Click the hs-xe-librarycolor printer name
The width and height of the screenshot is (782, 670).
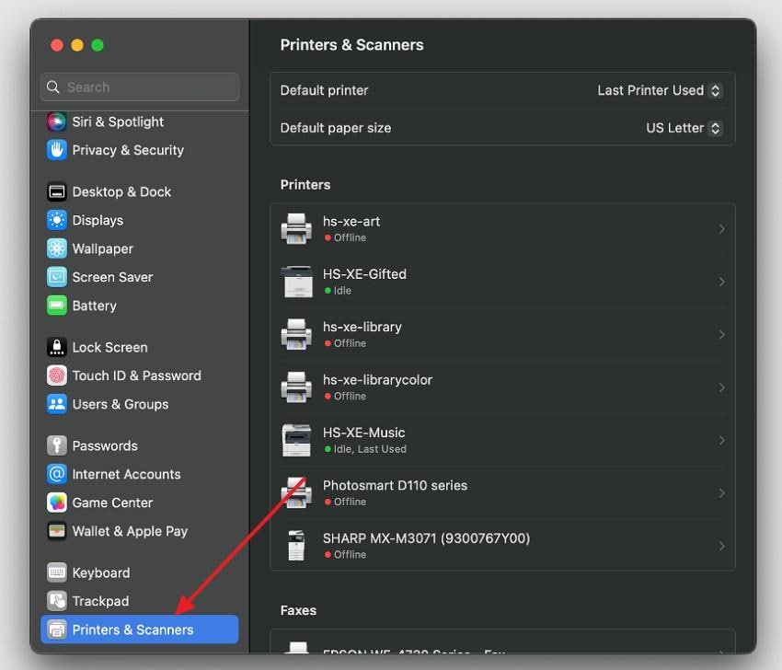point(377,380)
